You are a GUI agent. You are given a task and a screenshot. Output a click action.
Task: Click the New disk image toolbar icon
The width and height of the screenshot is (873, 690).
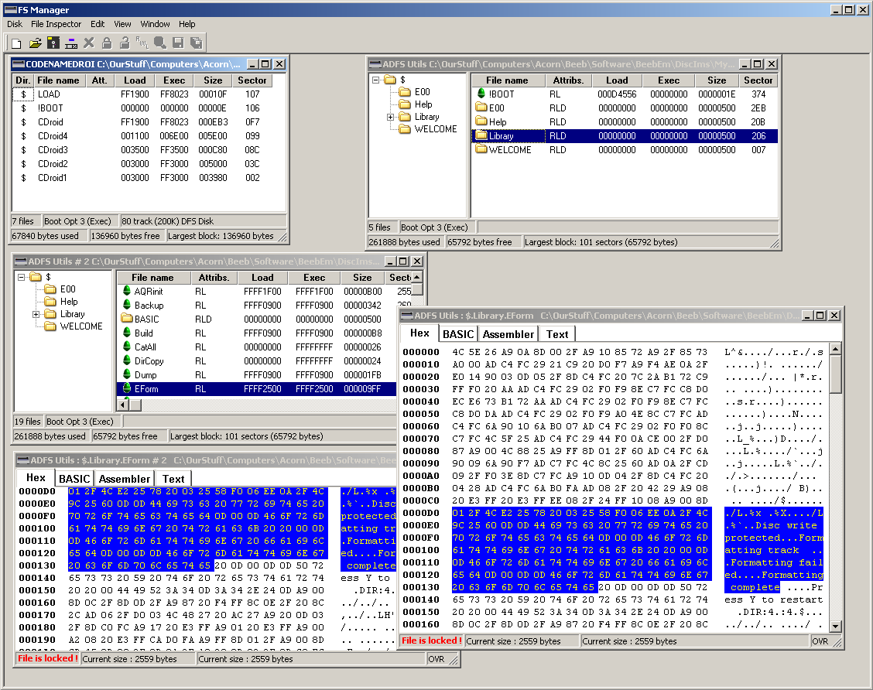(16, 43)
